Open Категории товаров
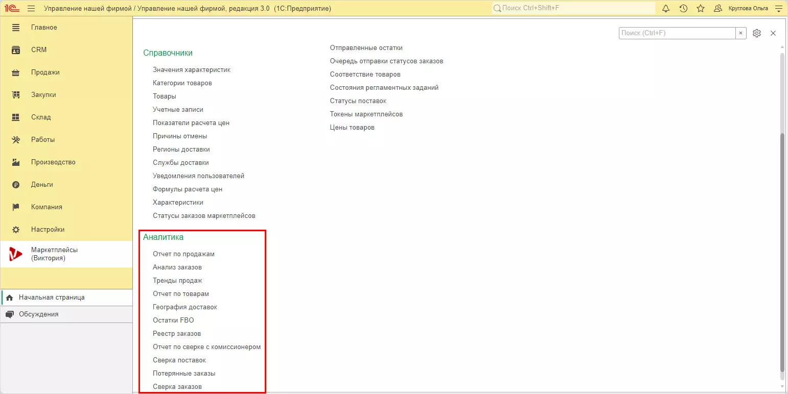The height and width of the screenshot is (394, 788). pyautogui.click(x=182, y=83)
